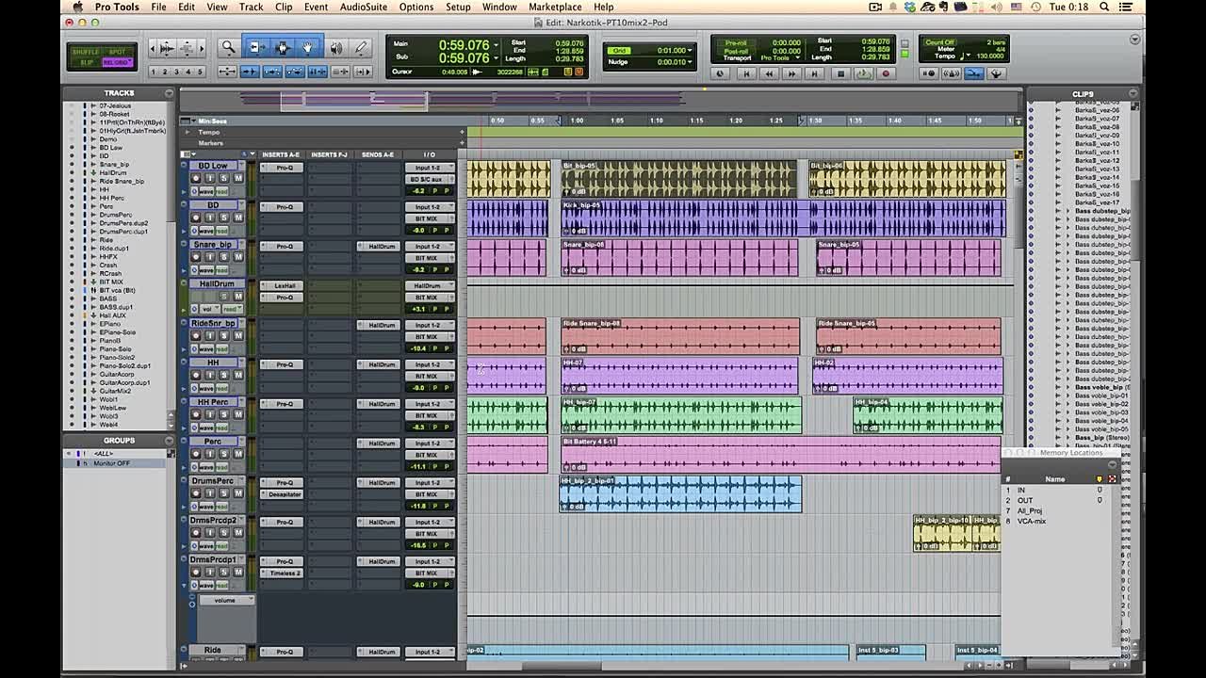Enable Slip edit mode
Viewport: 1206px width, 678px height.
86,63
